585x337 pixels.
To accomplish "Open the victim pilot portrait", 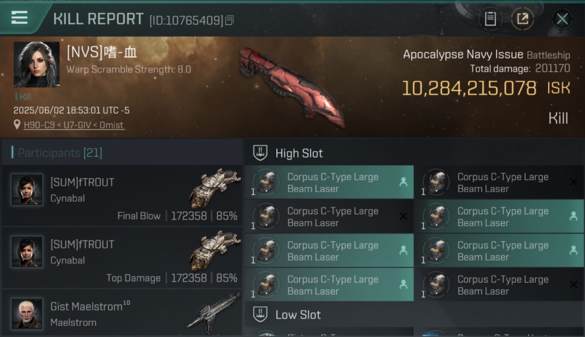I will click(36, 64).
